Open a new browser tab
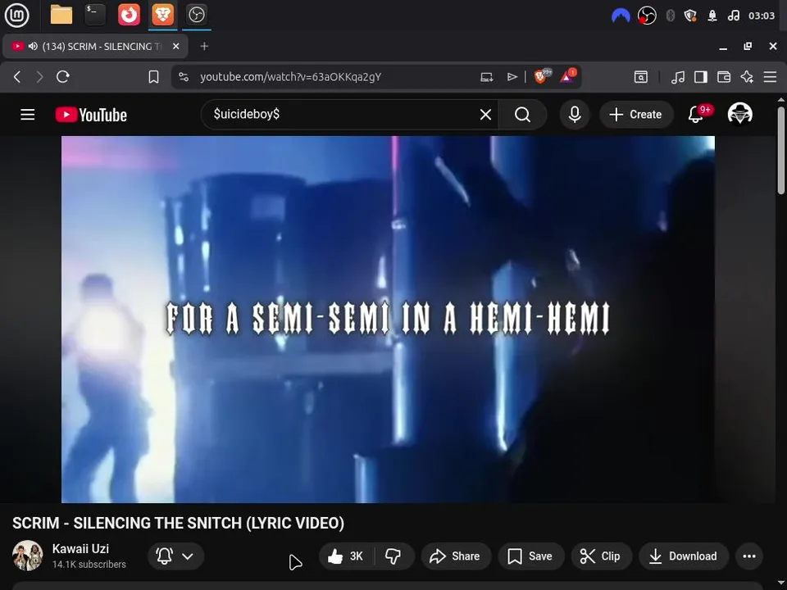 pos(204,46)
